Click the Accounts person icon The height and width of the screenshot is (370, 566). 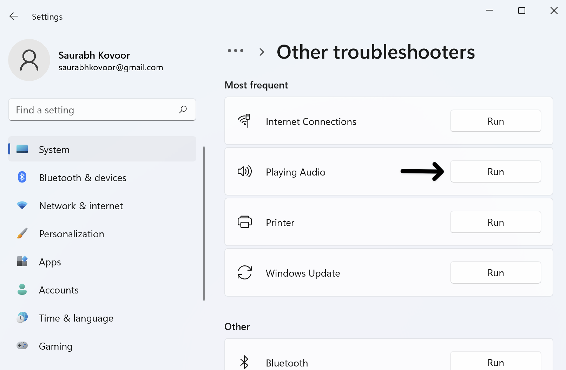(22, 289)
